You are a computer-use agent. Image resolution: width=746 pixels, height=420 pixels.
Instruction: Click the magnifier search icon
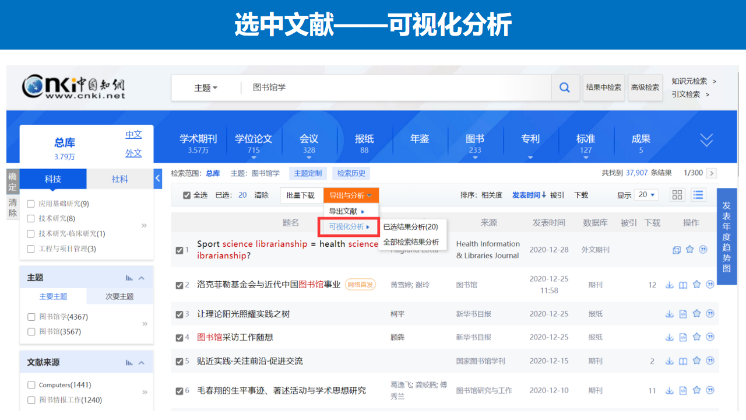[564, 87]
